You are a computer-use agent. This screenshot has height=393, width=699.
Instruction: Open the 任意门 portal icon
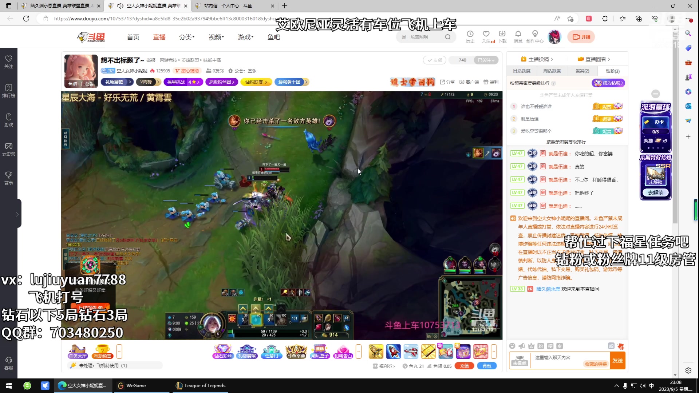[x=271, y=352]
